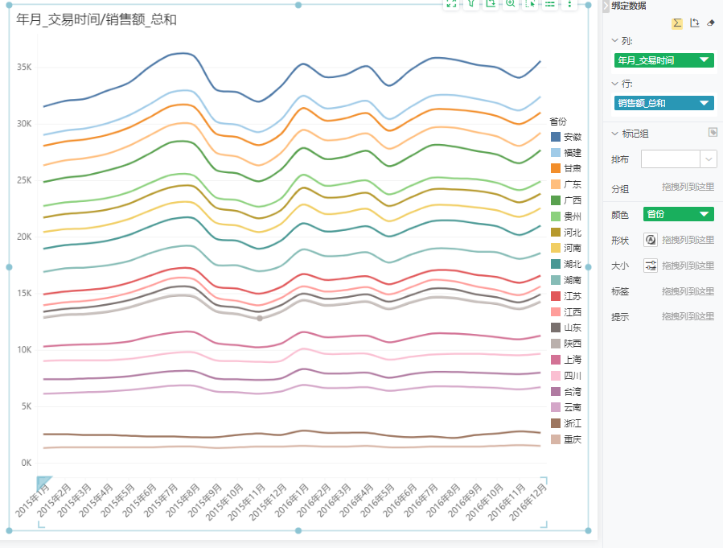Viewport: 723px width, 548px height.
Task: Click the 0K y-axis label
Action: point(27,463)
